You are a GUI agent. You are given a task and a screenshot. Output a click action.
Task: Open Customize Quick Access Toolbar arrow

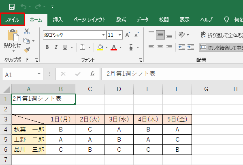[52, 6]
